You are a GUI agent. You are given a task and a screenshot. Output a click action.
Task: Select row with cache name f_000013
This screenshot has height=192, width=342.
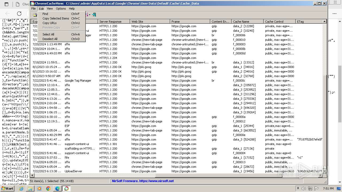point(177,162)
